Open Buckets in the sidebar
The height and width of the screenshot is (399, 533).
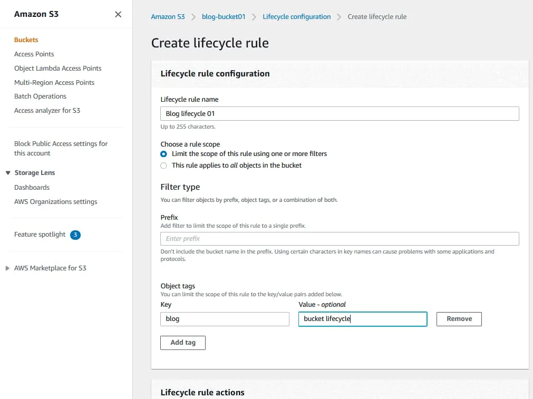(26, 40)
